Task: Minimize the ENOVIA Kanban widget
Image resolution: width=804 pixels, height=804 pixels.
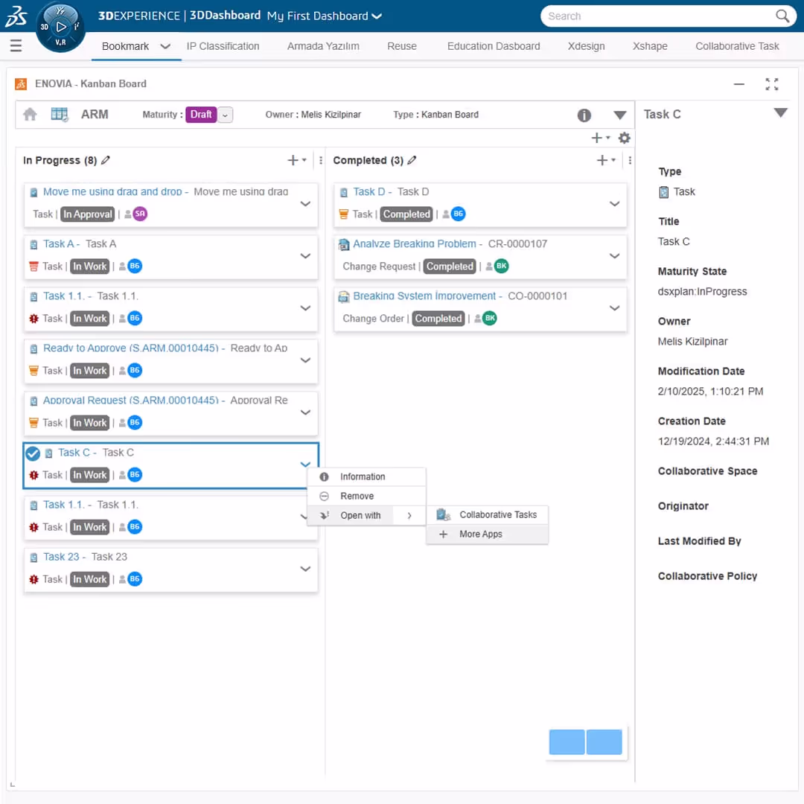Action: pos(739,84)
